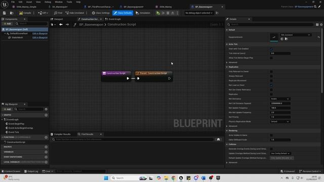Viewport: 324px width, 182px height.
Task: Open My Blueprint settings gear
Action: click(x=46, y=109)
